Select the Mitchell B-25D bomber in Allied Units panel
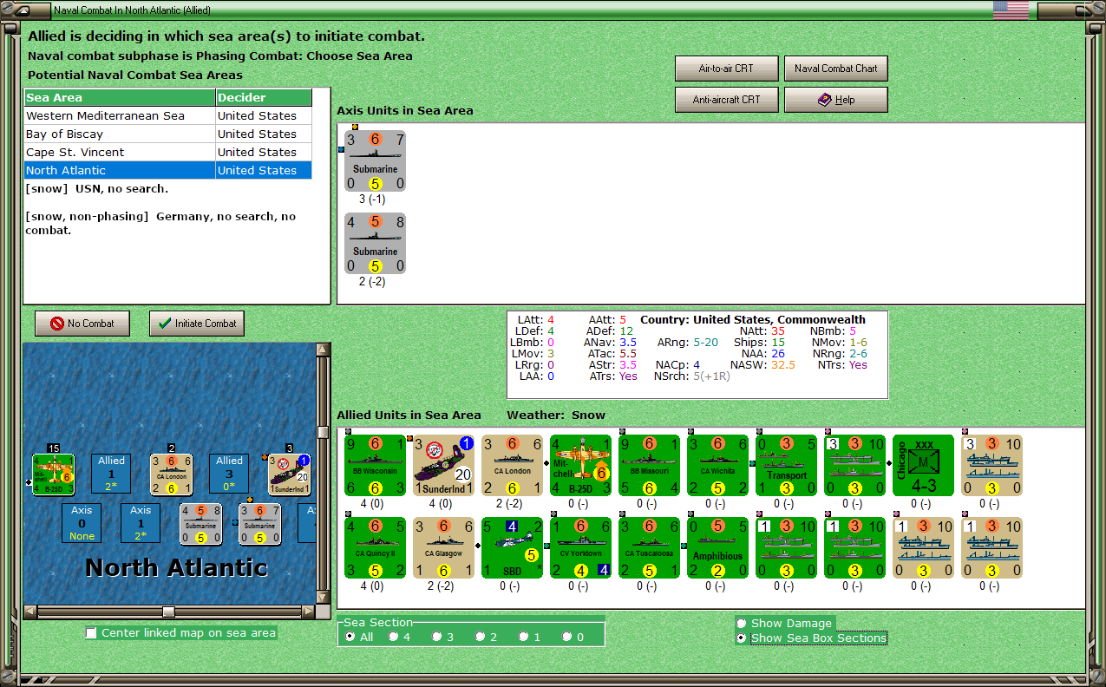The image size is (1106, 687). click(580, 466)
